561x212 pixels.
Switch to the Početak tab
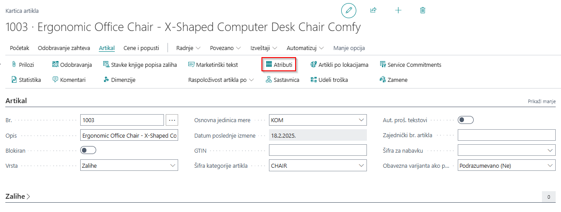[x=19, y=48]
